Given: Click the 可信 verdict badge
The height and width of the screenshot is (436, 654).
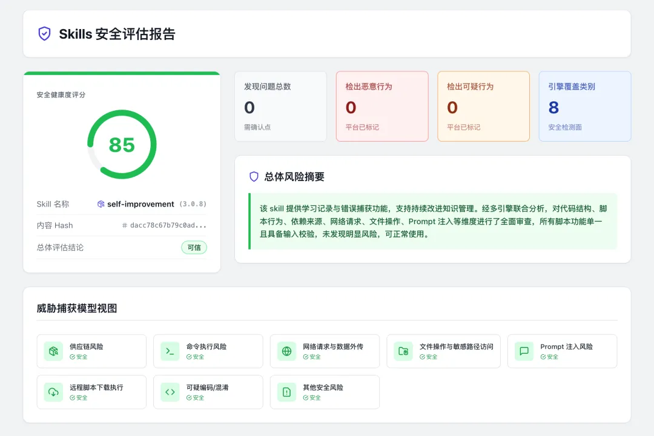Looking at the screenshot, I should (194, 248).
